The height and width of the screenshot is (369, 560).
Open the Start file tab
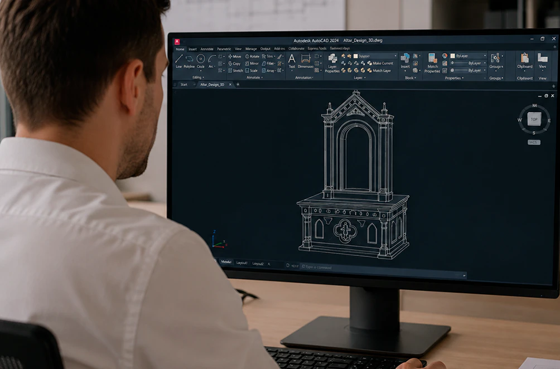pos(184,85)
